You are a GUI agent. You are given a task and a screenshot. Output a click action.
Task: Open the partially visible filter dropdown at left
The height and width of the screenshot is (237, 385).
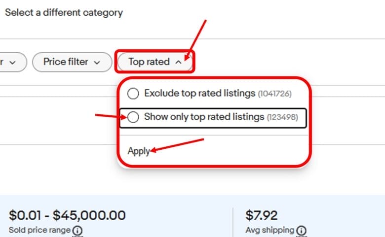10,63
